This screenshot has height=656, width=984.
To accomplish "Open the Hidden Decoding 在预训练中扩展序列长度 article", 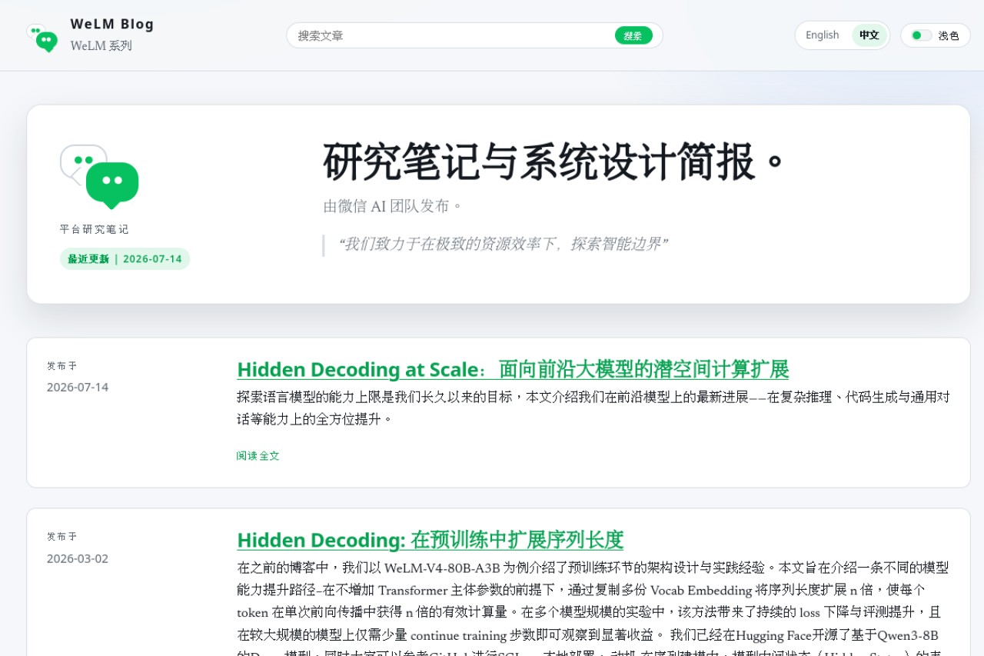I will click(430, 540).
